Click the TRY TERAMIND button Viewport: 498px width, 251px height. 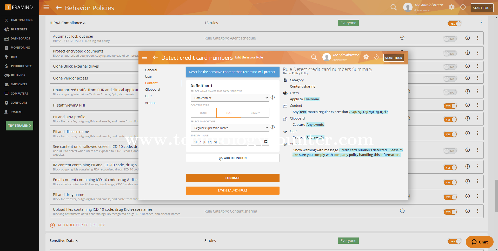[x=19, y=126]
